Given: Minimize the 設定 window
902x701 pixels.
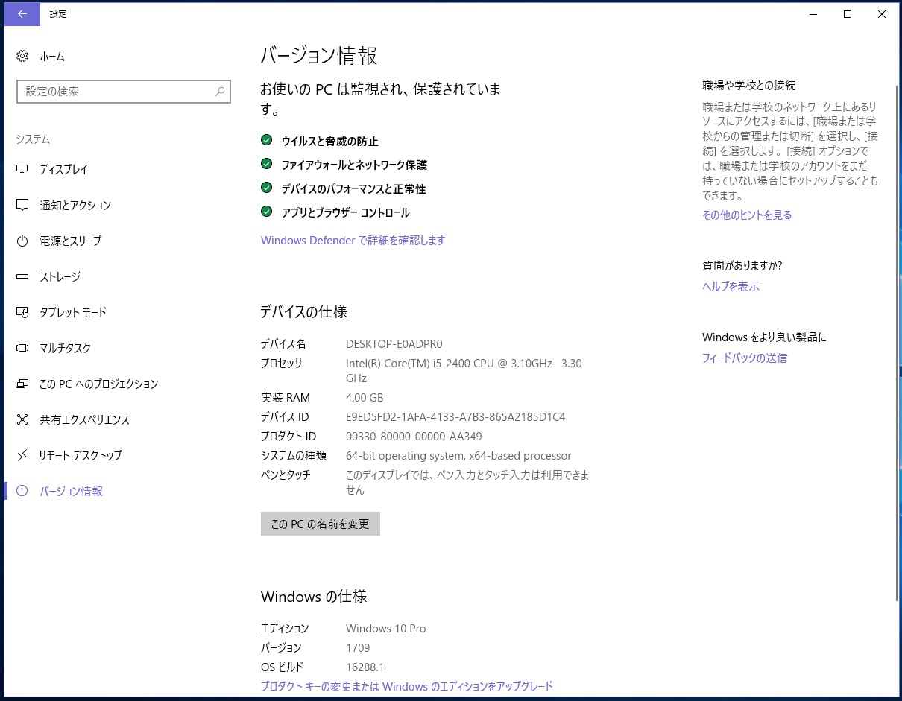Looking at the screenshot, I should (813, 14).
